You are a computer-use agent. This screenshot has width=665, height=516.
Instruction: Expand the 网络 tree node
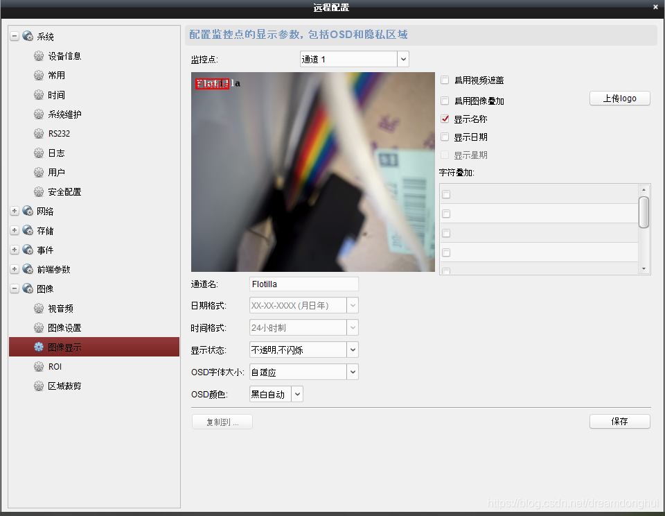point(15,211)
